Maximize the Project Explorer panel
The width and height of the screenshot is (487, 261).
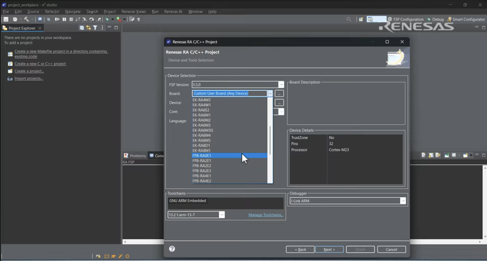(116, 27)
